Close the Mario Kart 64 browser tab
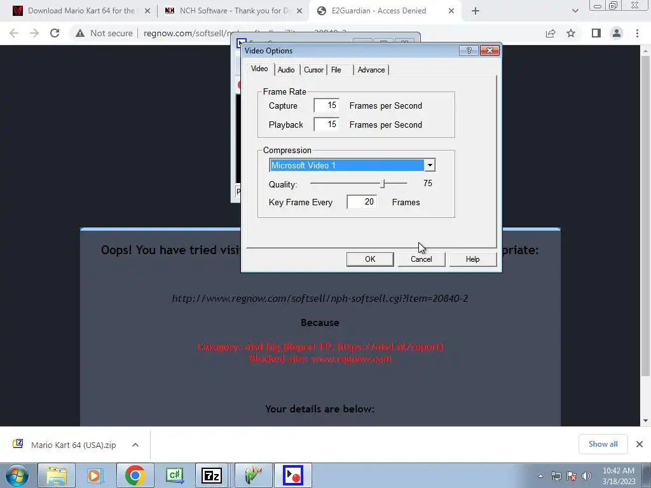Viewport: 651px width, 488px height. 147,11
